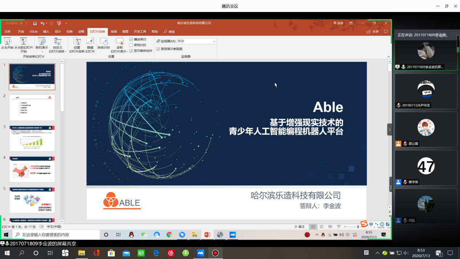Viewport: 460px width, 259px height.
Task: Open the 插入 ribbon tab
Action: point(46,32)
